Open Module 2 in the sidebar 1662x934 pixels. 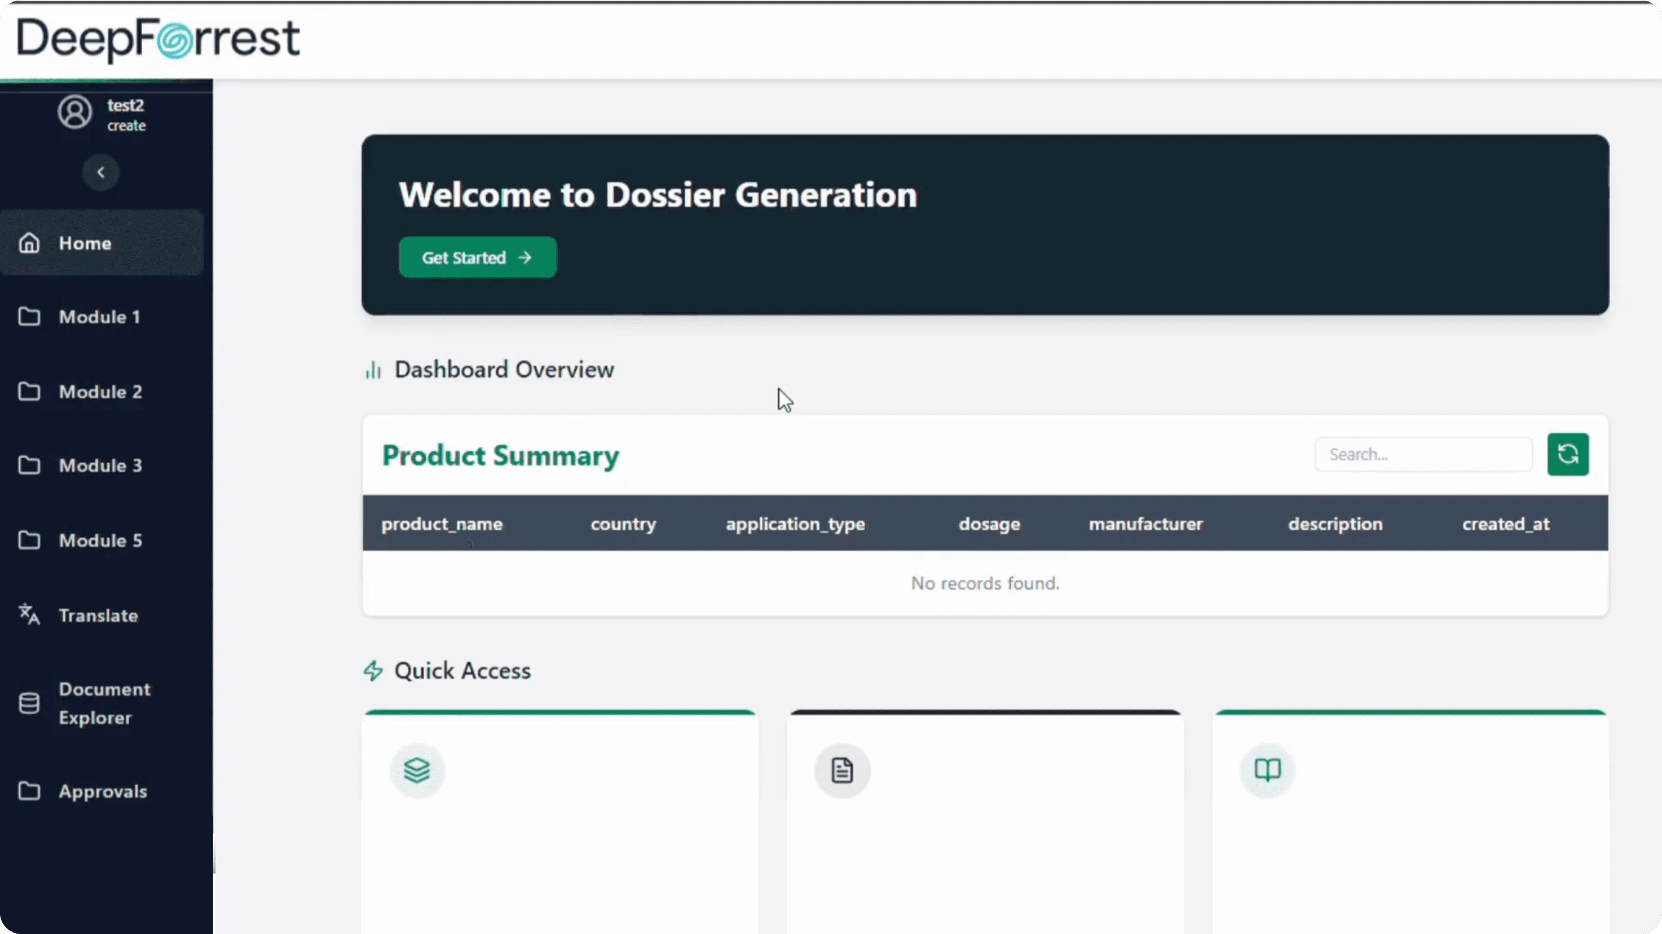pyautogui.click(x=100, y=392)
